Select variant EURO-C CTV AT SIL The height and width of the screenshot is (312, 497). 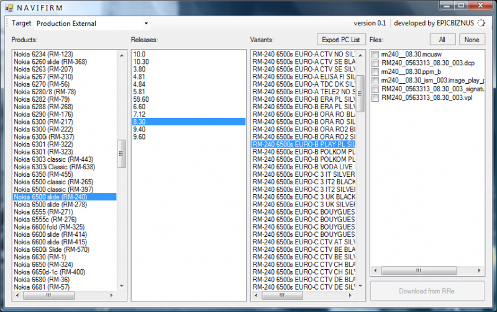pos(303,242)
